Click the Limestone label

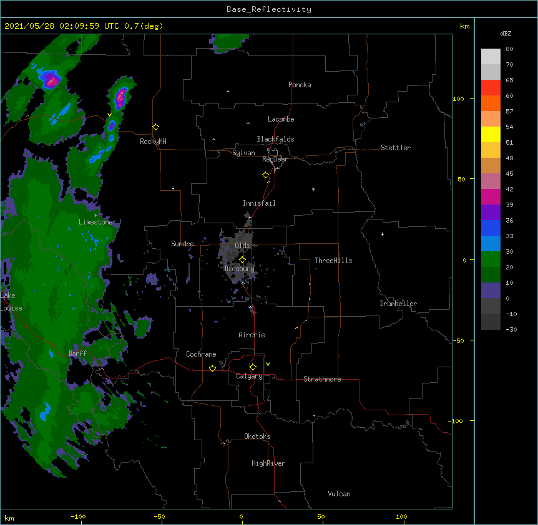95,222
